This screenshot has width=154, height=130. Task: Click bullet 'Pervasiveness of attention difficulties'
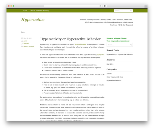tap(63, 93)
